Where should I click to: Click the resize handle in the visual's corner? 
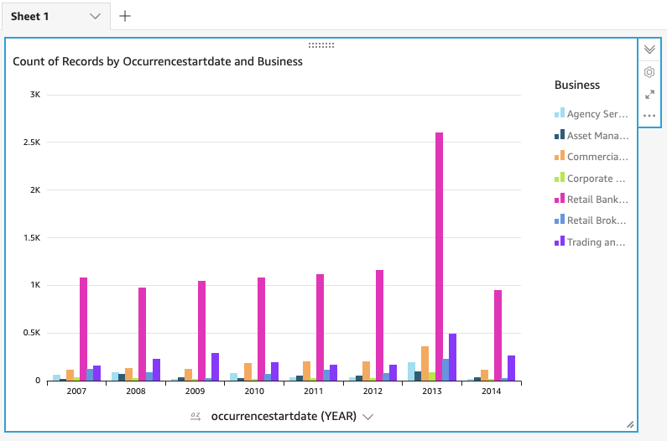pos(630,424)
